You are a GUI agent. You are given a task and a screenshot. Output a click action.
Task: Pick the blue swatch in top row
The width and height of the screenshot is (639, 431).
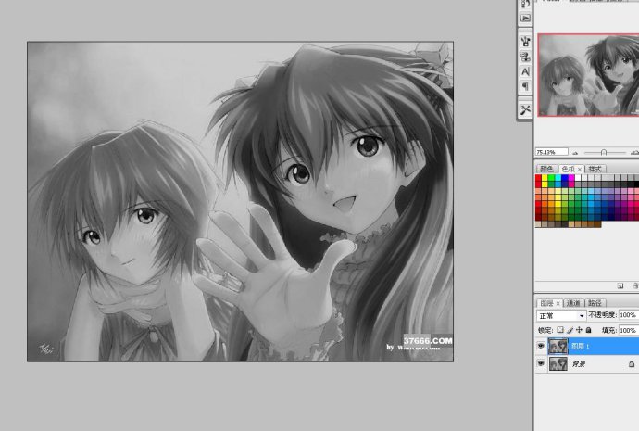coord(565,178)
